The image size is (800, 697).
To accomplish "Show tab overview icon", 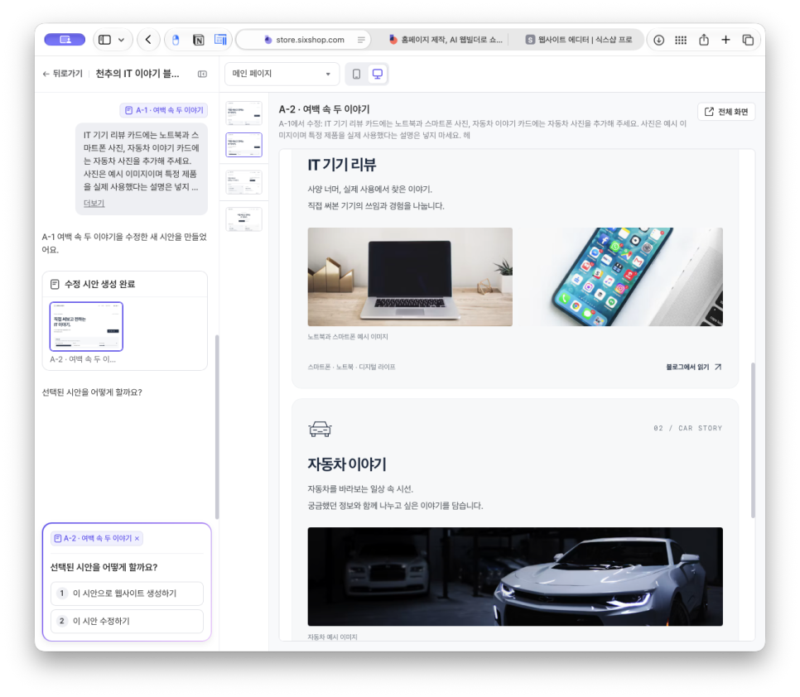I will pos(748,40).
